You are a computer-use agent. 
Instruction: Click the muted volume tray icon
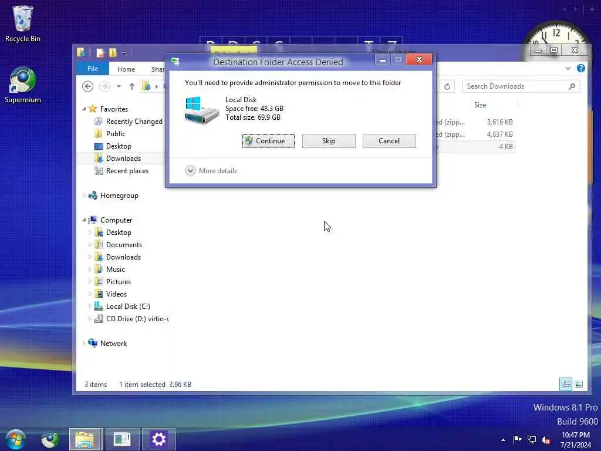coord(546,440)
